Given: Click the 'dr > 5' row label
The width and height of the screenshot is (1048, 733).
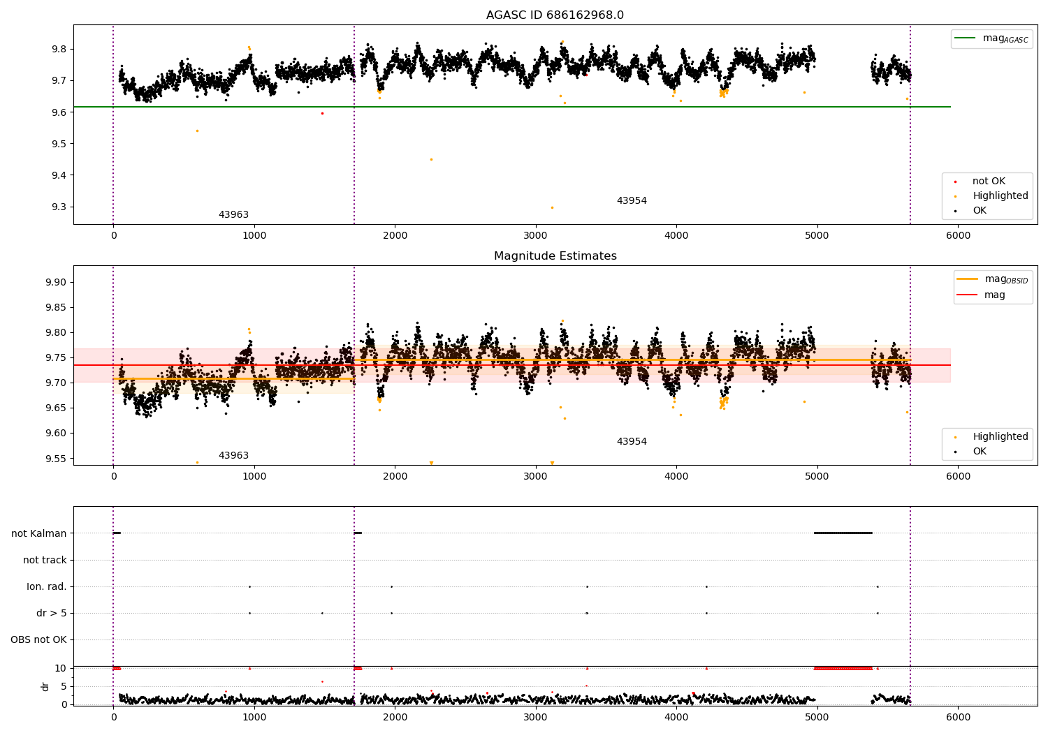Looking at the screenshot, I should 52,614.
